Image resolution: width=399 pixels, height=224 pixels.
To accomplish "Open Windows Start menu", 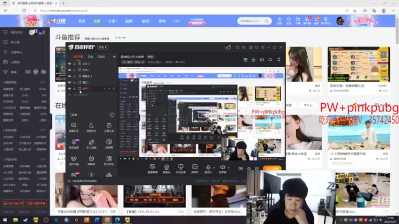I will (x=5, y=220).
